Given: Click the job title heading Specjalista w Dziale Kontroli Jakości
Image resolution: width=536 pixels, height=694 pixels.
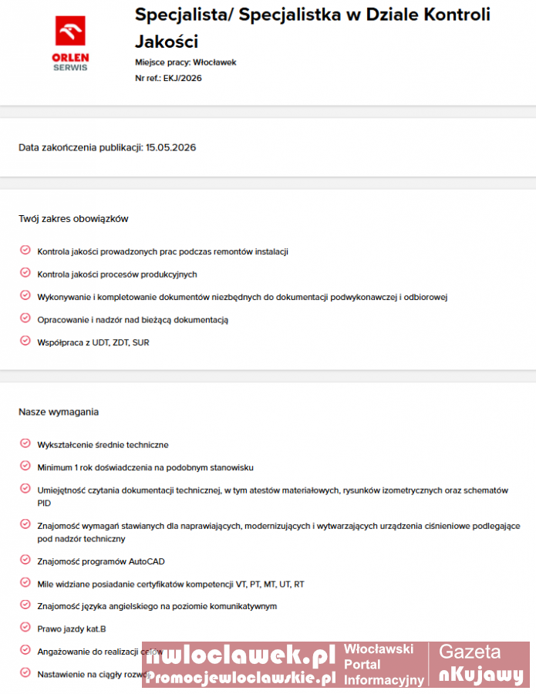Looking at the screenshot, I should pyautogui.click(x=312, y=27).
